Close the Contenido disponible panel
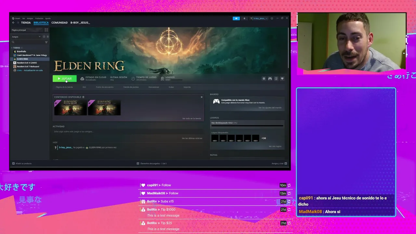416x234 pixels. click(201, 97)
